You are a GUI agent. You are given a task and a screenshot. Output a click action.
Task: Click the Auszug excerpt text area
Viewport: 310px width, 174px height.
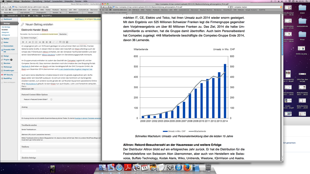tap(61, 113)
